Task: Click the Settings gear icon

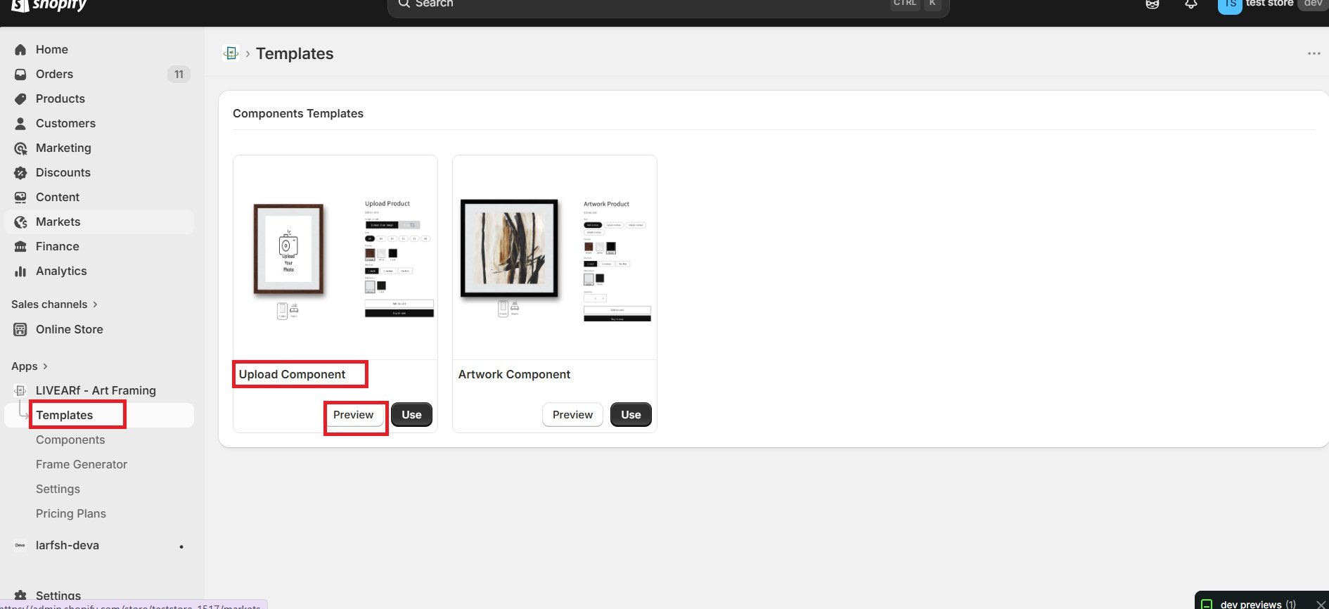Action: [20, 595]
